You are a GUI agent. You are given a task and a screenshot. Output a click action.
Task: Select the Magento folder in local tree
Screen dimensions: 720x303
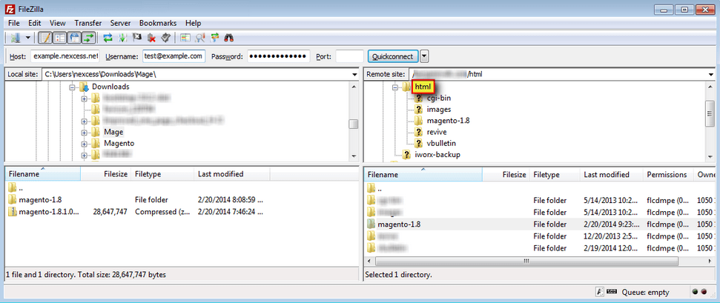(119, 143)
